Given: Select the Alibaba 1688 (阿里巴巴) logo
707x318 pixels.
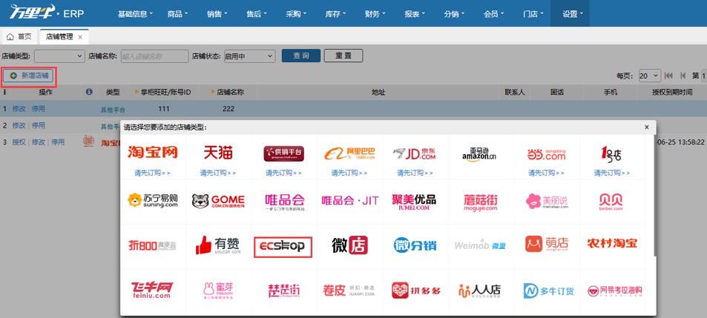Looking at the screenshot, I should [x=349, y=153].
